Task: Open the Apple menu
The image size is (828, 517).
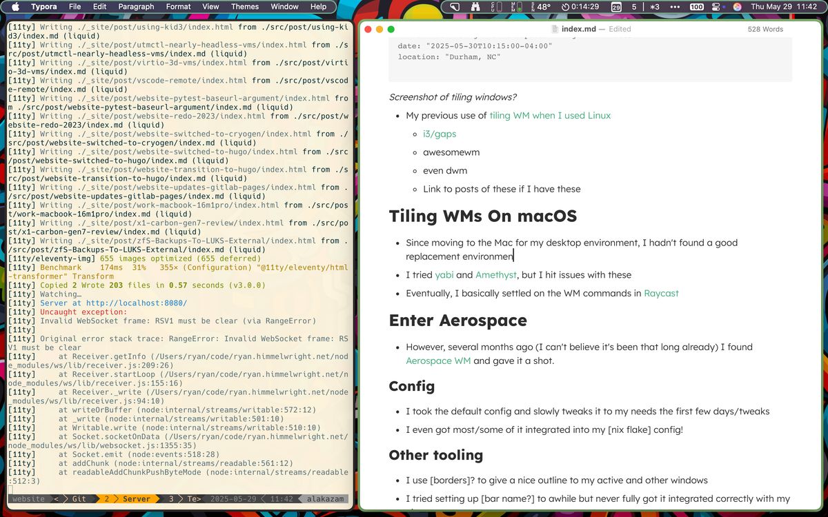Action: pos(15,7)
